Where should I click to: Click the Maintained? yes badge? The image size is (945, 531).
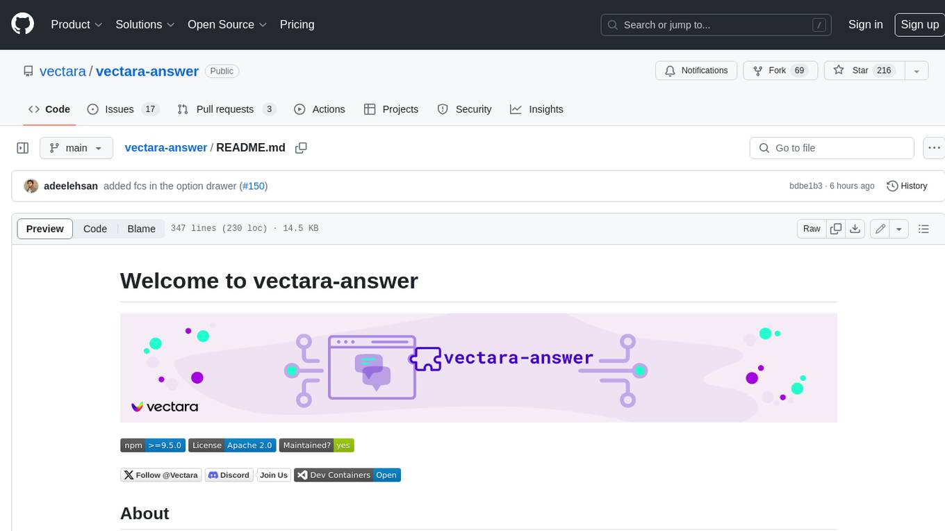[x=317, y=446]
